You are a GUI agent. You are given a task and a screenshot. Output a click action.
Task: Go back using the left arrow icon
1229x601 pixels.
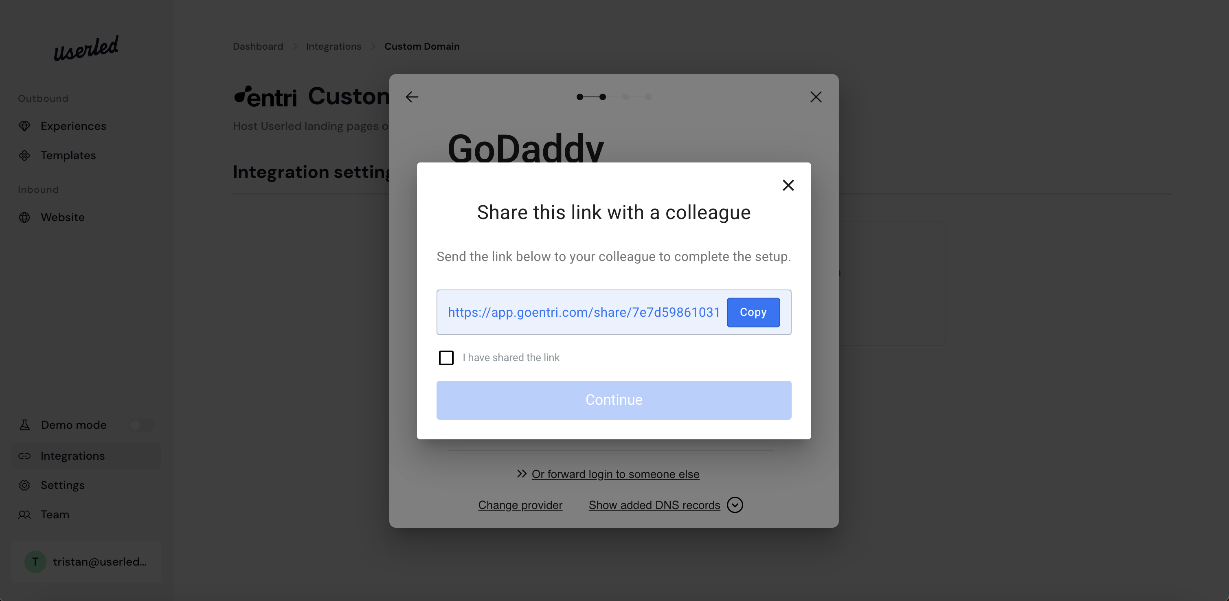pyautogui.click(x=412, y=97)
